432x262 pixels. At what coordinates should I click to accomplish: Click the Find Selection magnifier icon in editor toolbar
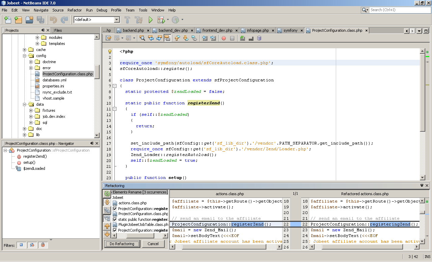click(142, 38)
